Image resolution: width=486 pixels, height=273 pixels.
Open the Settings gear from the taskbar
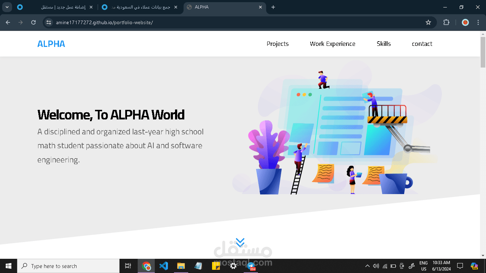coord(233,266)
